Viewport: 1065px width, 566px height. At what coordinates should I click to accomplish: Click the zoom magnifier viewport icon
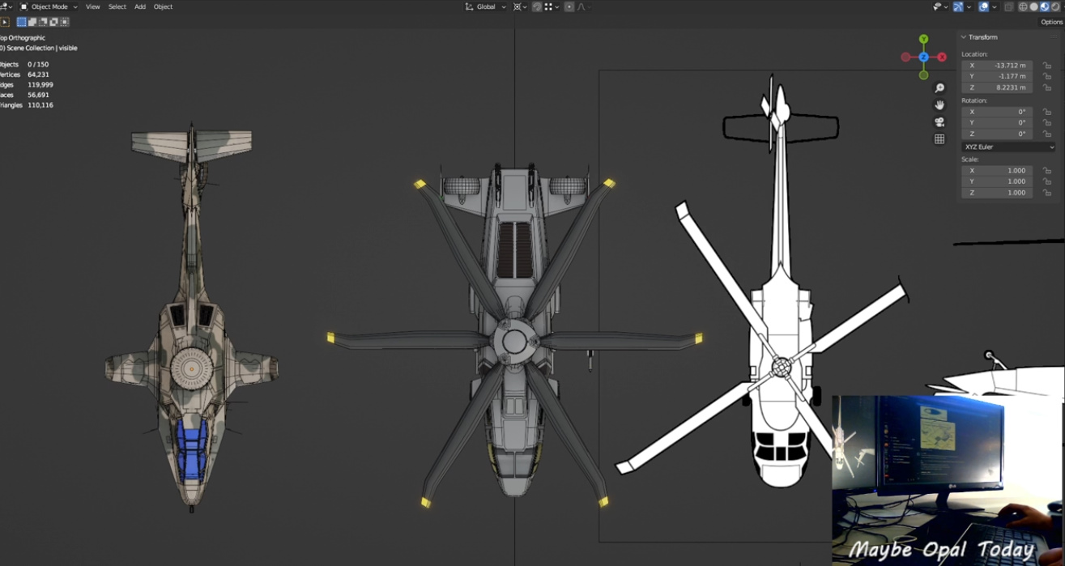point(939,88)
